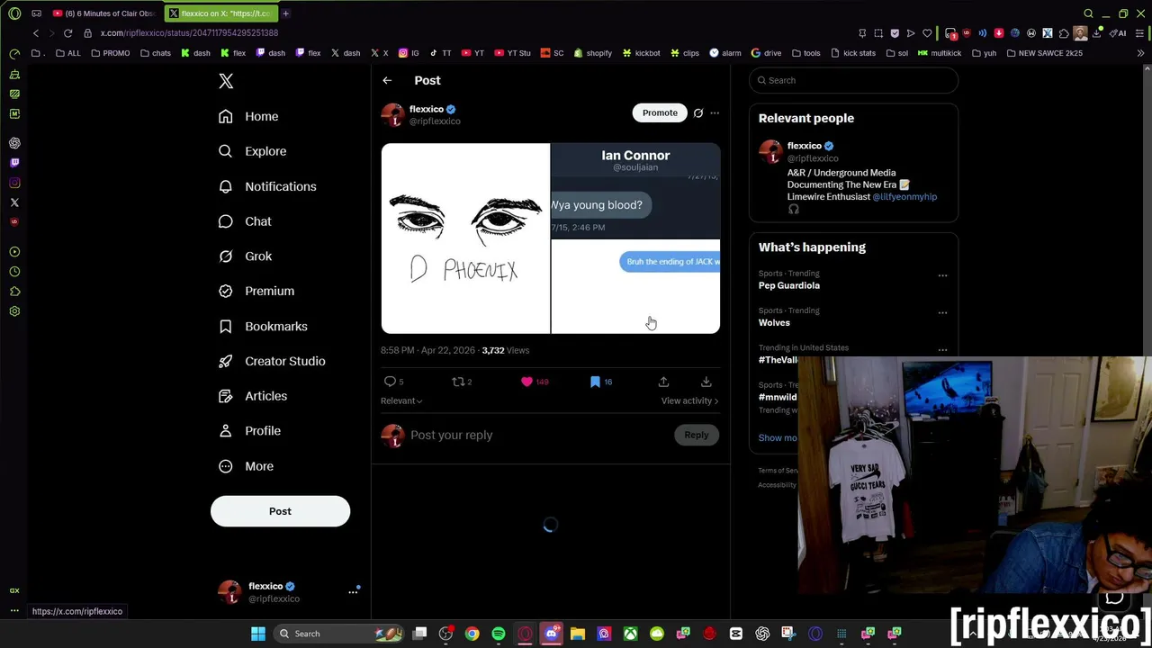This screenshot has width=1152, height=648.
Task: Click the share upload icon
Action: click(x=663, y=382)
